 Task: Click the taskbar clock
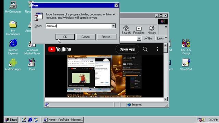(214, 120)
